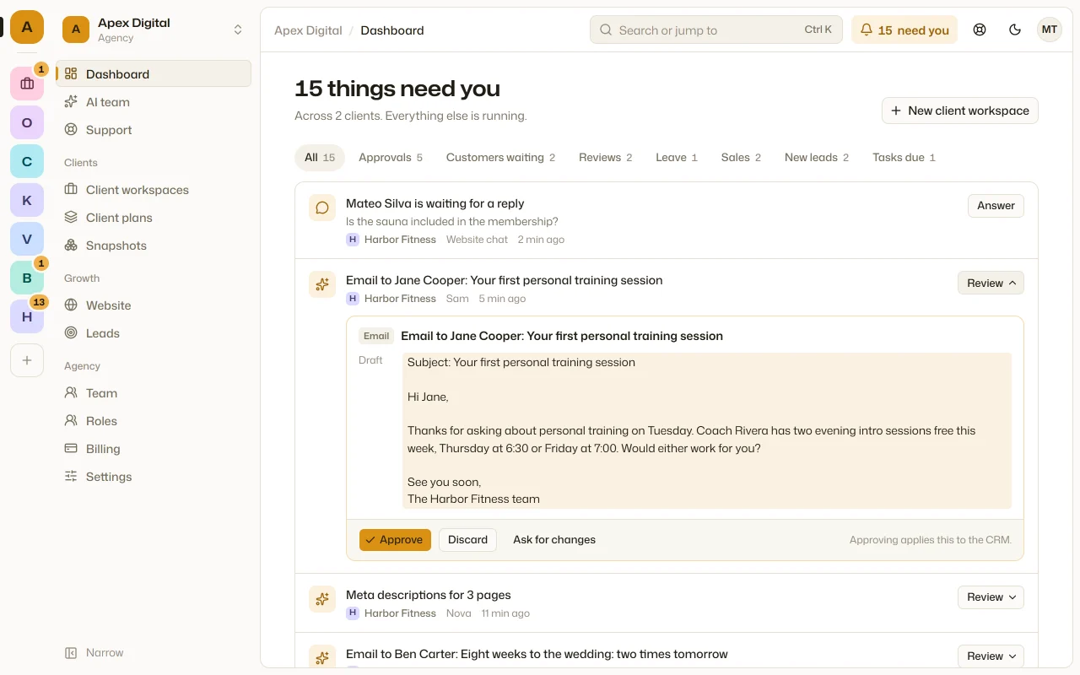
Task: Go to Apex Digital in the breadcrumb
Action: 308,30
